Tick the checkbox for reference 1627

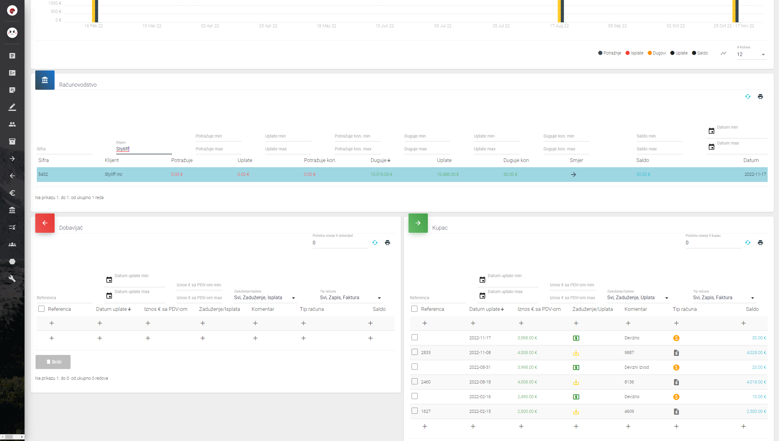[x=415, y=411]
